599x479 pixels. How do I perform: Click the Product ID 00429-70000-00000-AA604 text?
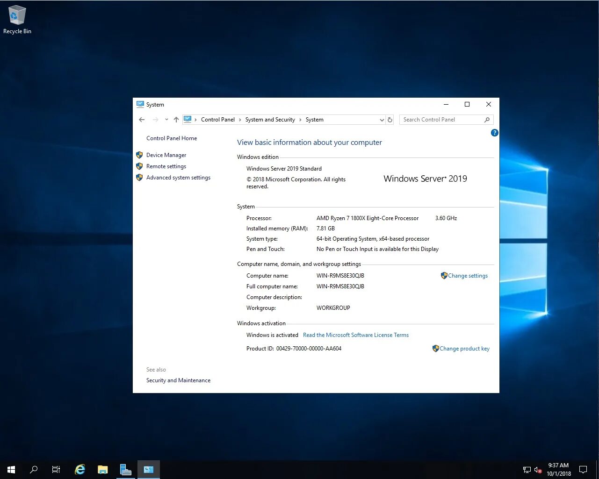click(294, 349)
